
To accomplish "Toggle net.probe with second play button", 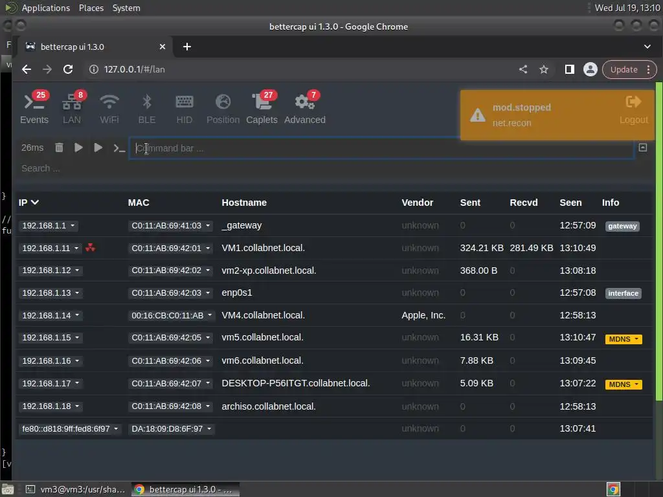I will [98, 148].
